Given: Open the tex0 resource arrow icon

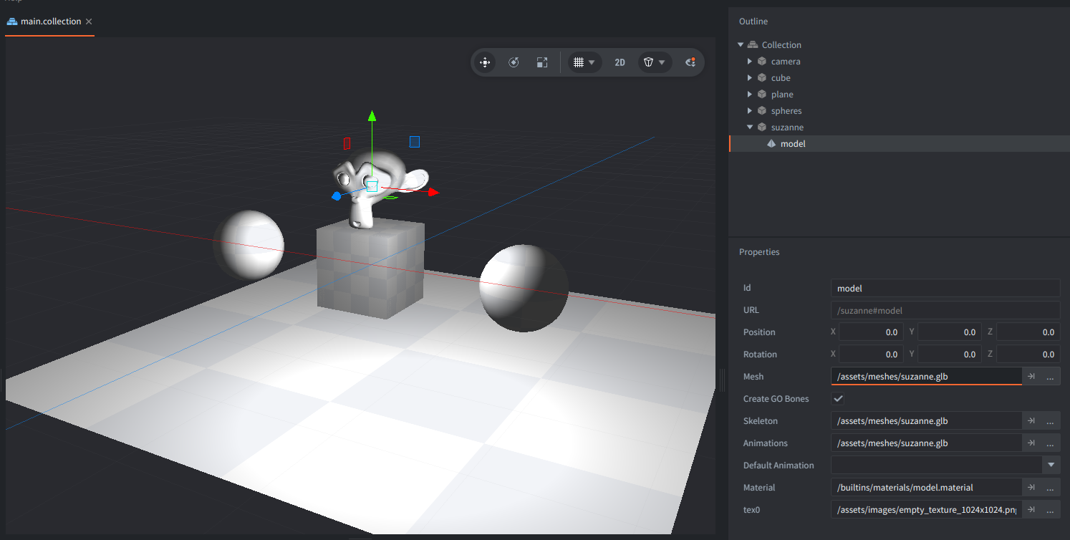Looking at the screenshot, I should click(1031, 509).
